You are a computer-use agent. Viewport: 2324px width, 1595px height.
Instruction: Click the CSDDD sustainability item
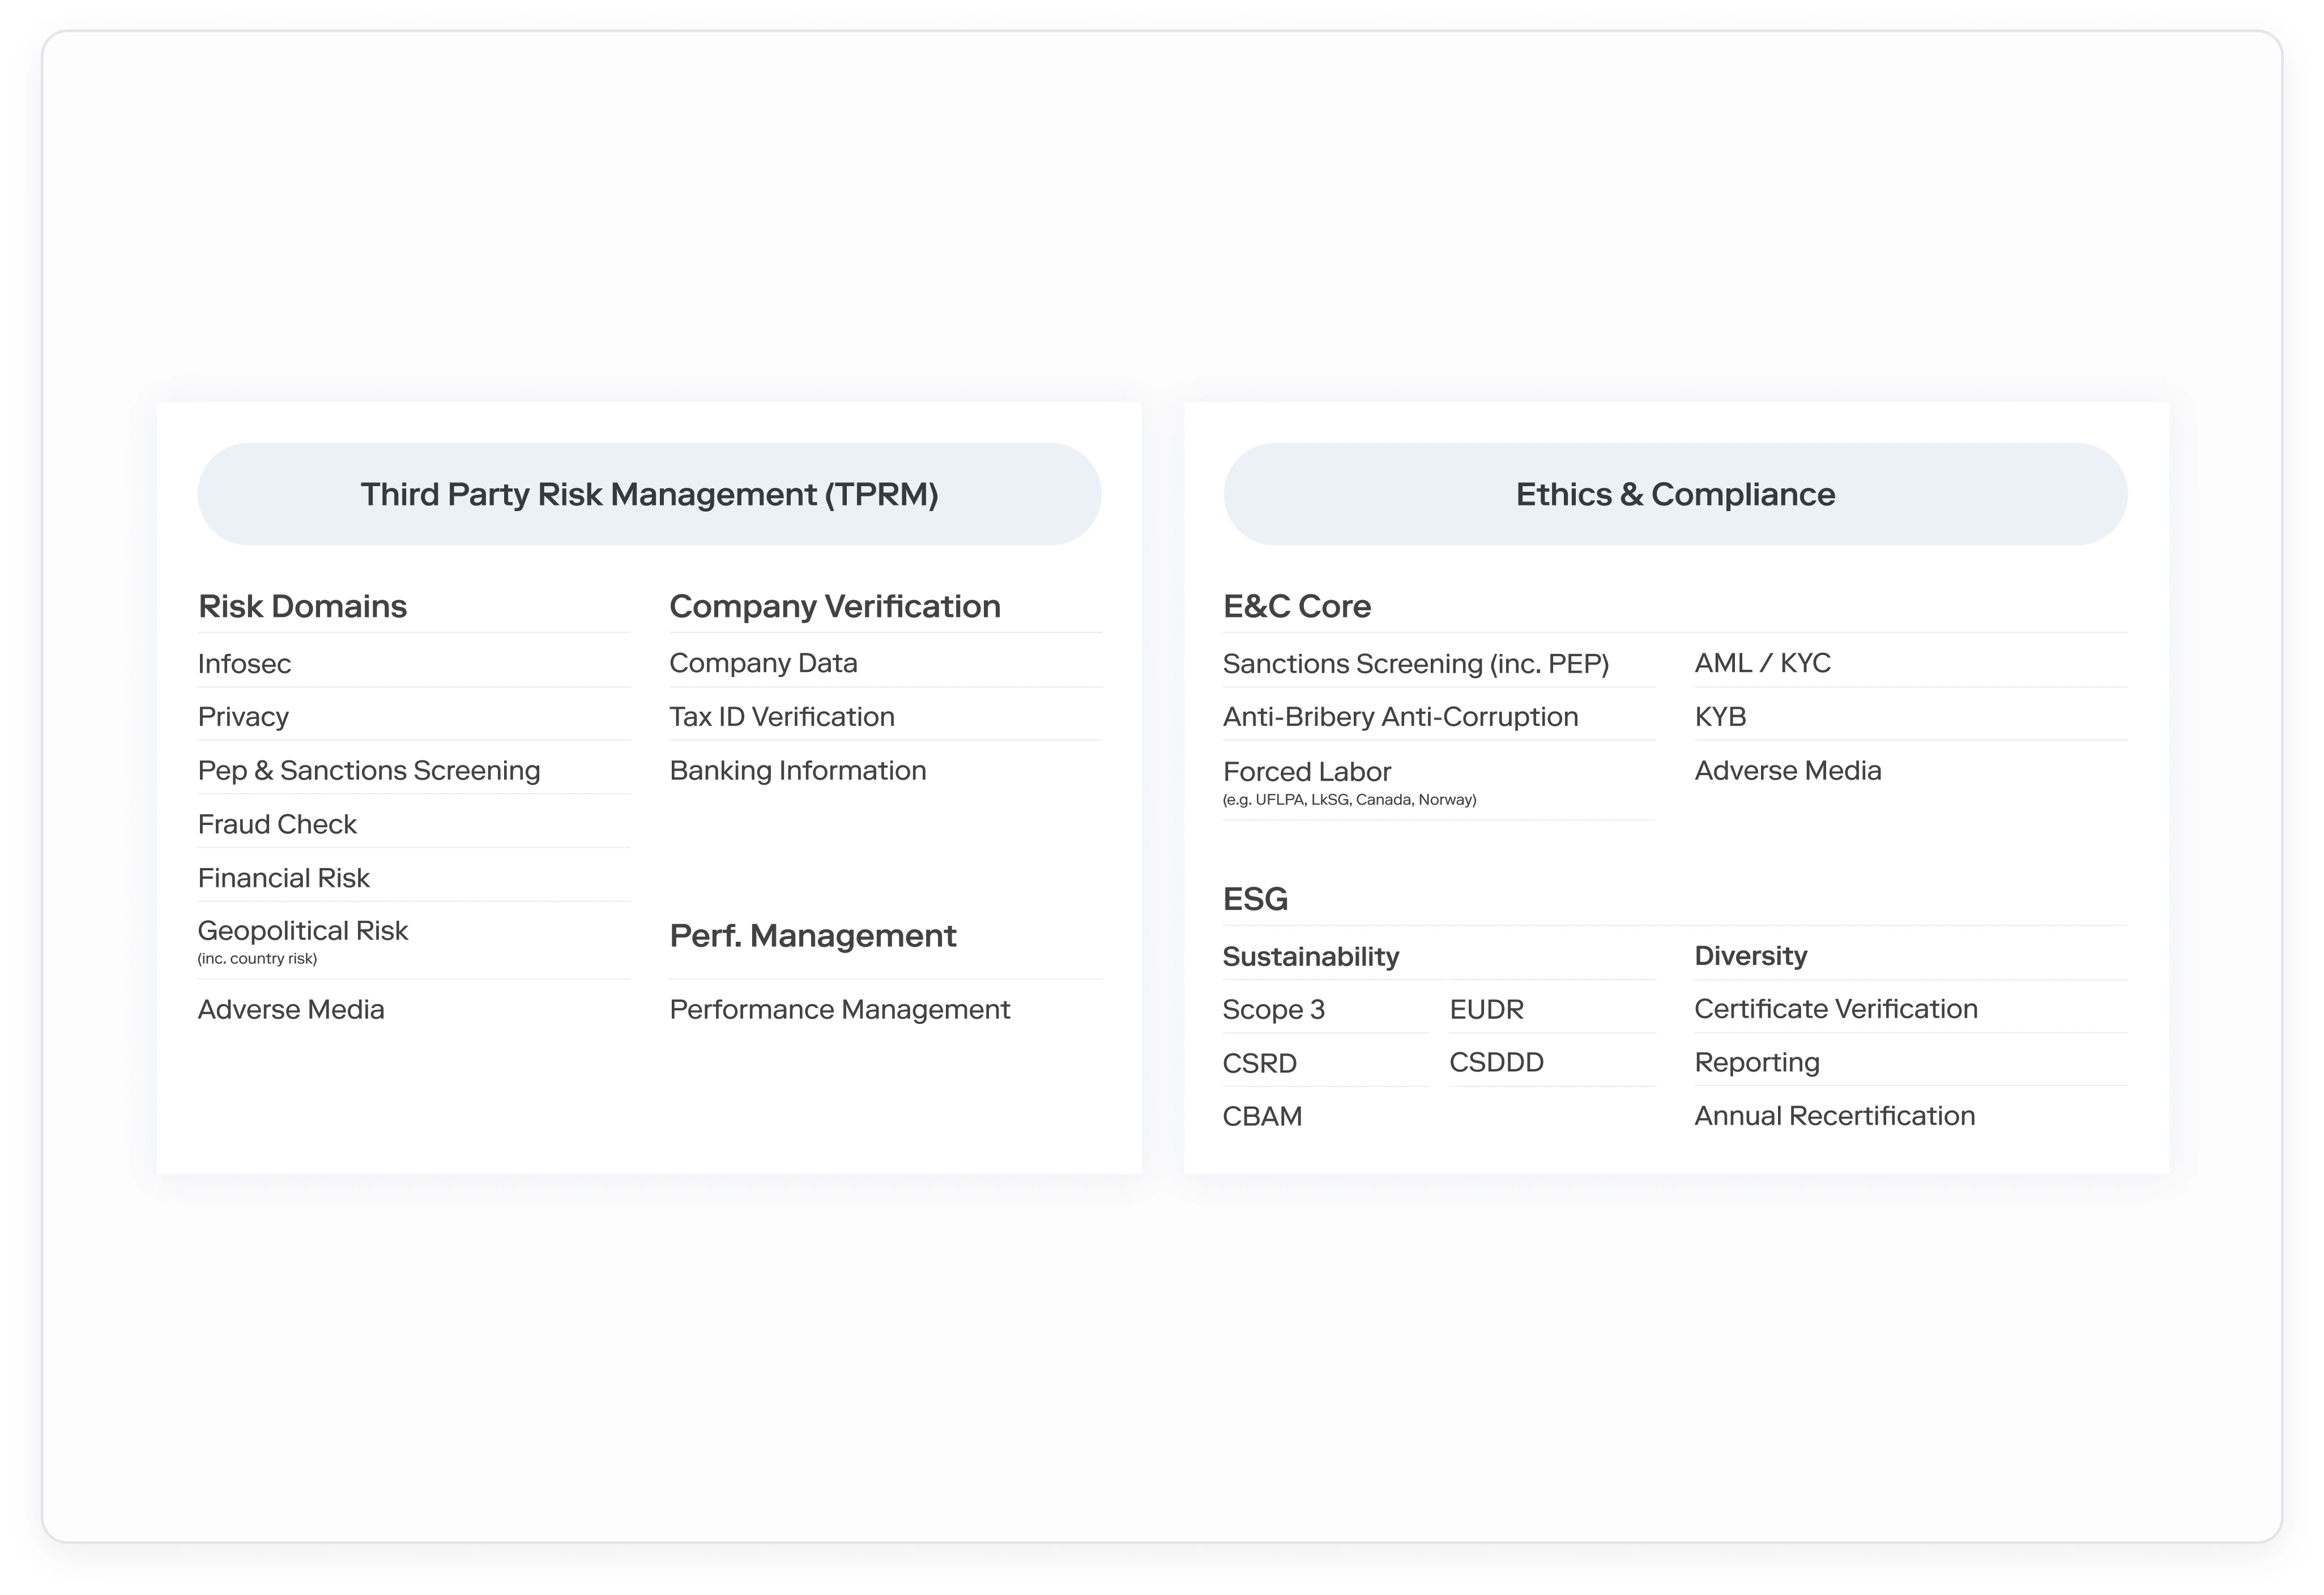[1497, 1062]
